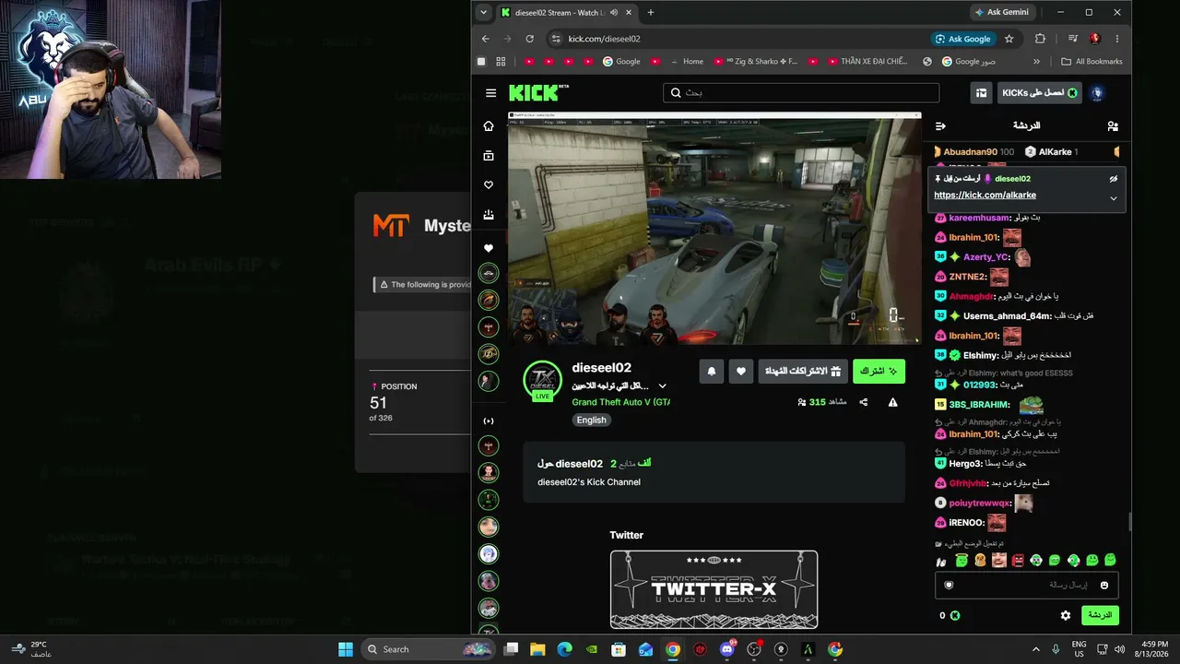
Task: Open the Windows Start menu
Action: tap(346, 649)
